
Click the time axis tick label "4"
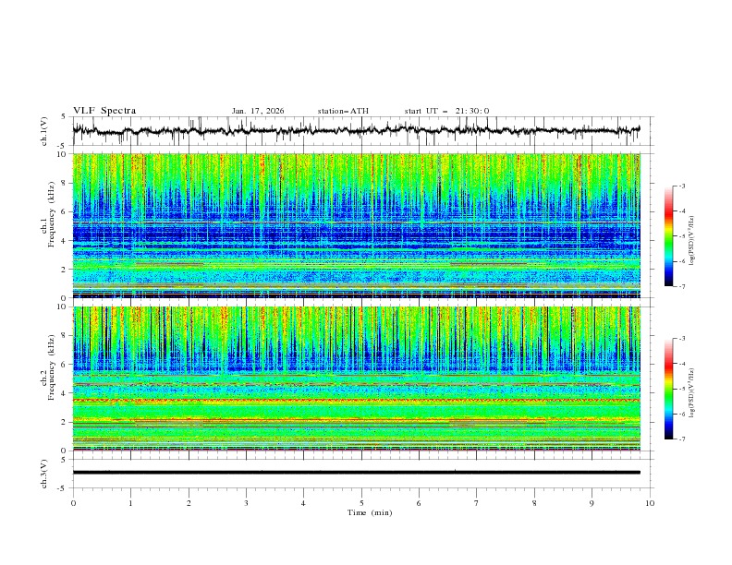(x=303, y=503)
